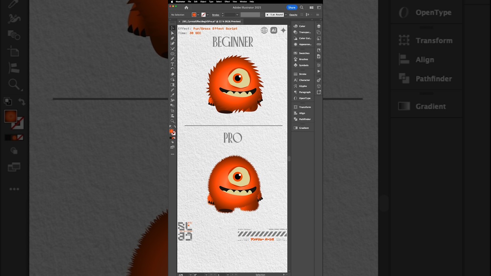Screen dimensions: 491x276
Task: Click the Stroke label link
Action: (216, 15)
